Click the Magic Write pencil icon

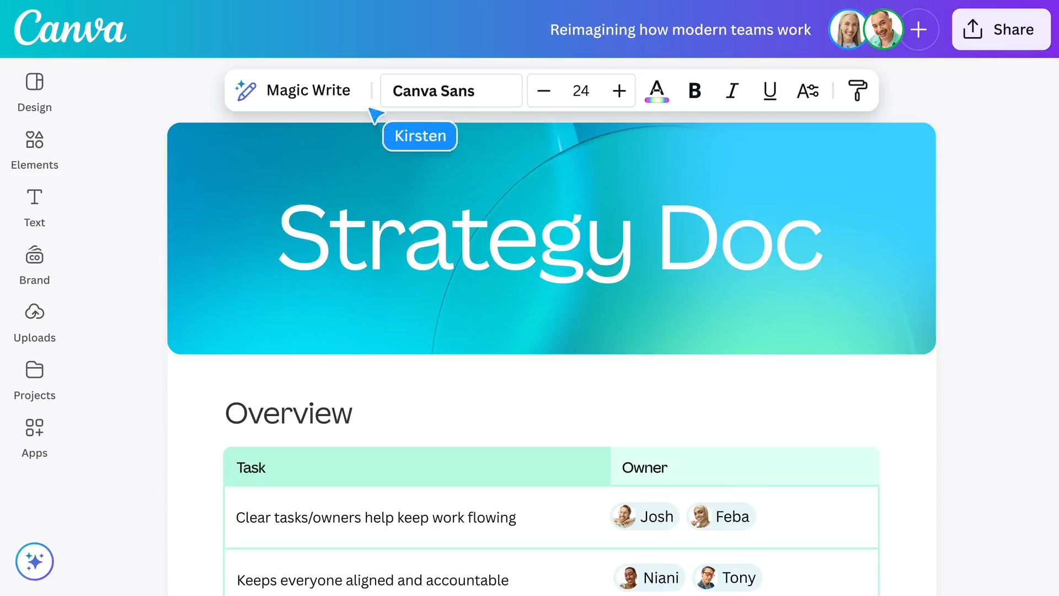(x=246, y=91)
